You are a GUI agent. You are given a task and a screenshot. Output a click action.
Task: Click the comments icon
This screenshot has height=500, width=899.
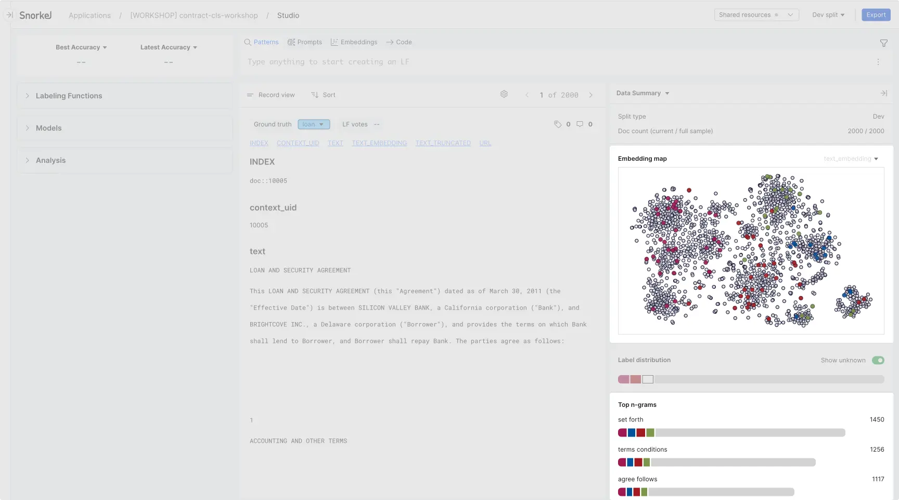coord(580,124)
